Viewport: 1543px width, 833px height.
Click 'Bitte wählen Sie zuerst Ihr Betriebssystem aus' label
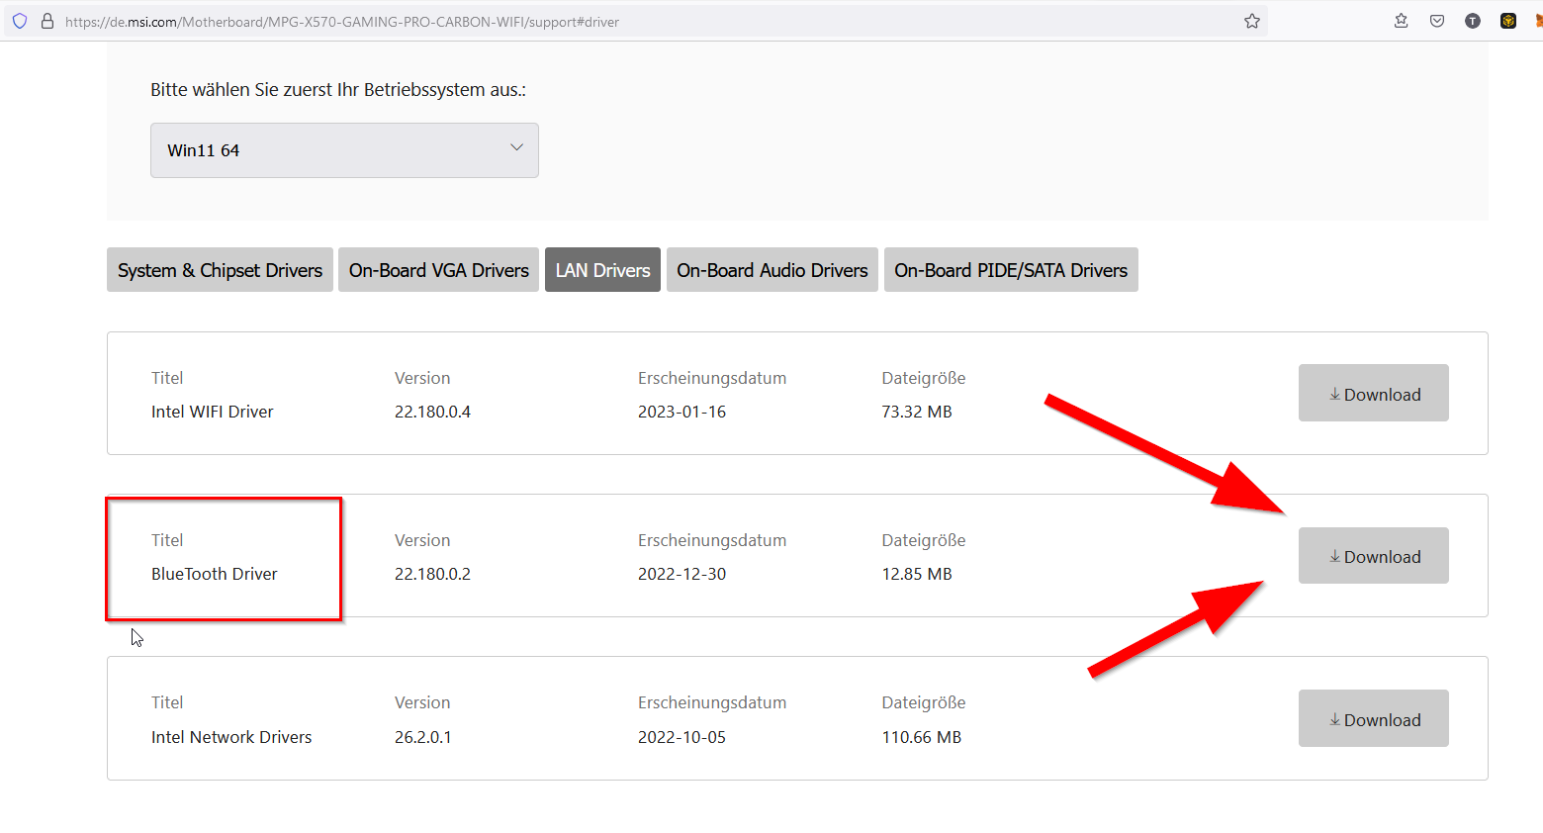[x=338, y=90]
